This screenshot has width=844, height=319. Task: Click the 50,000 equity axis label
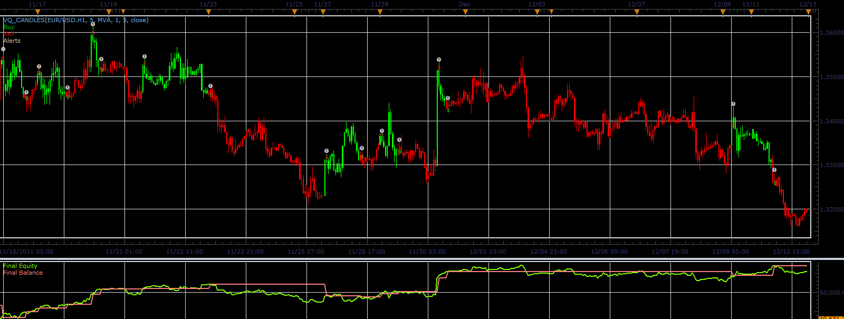click(831, 292)
